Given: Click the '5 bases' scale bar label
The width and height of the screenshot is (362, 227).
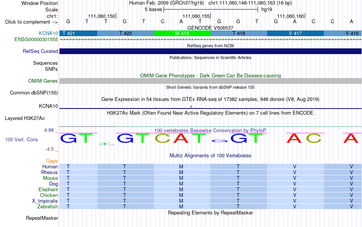Looking at the screenshot, I should tap(153, 10).
